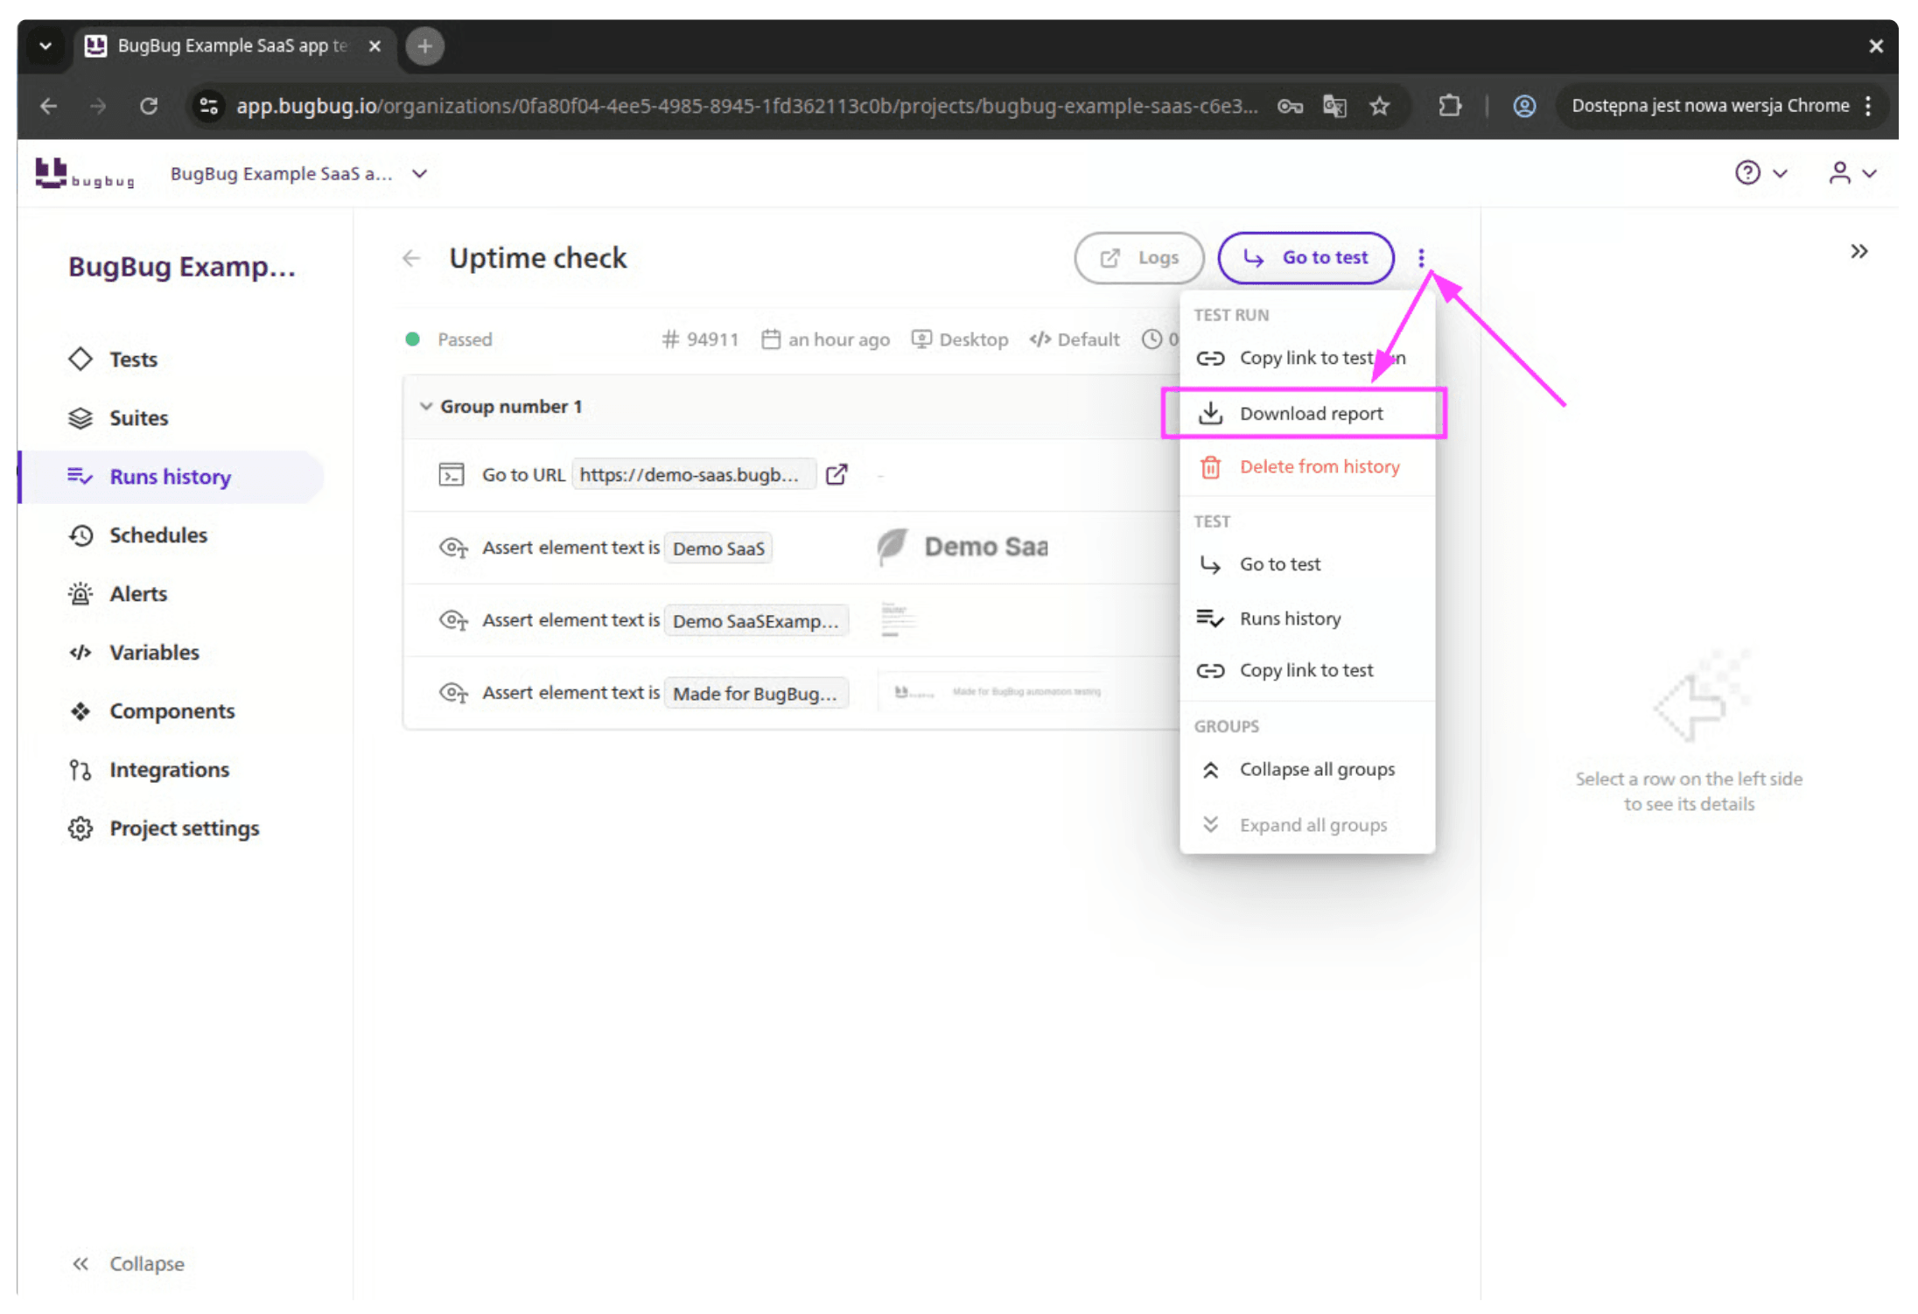Image resolution: width=1918 pixels, height=1314 pixels.
Task: Click the Demo Saa screenshot thumbnail
Action: click(962, 548)
